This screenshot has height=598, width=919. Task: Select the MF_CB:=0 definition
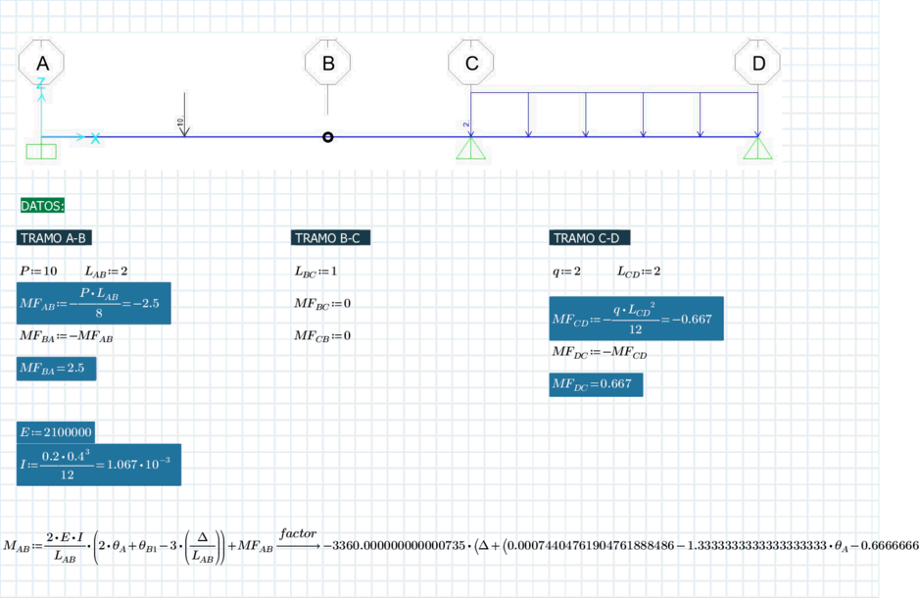(322, 336)
